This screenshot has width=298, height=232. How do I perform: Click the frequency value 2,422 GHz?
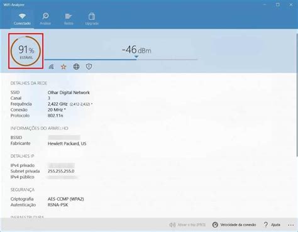click(x=57, y=104)
